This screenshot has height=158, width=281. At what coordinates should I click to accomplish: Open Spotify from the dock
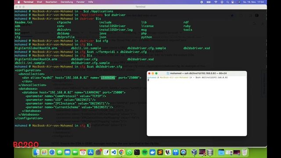tap(144, 152)
